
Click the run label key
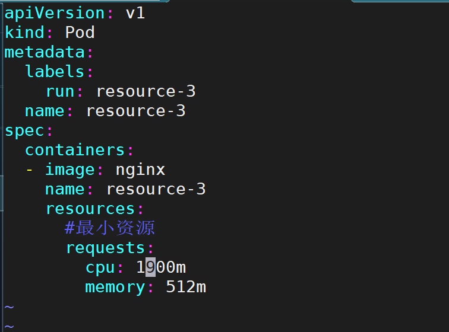pyautogui.click(x=60, y=91)
